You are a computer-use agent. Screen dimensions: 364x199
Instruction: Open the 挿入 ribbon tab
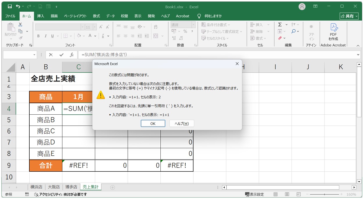tap(41, 16)
